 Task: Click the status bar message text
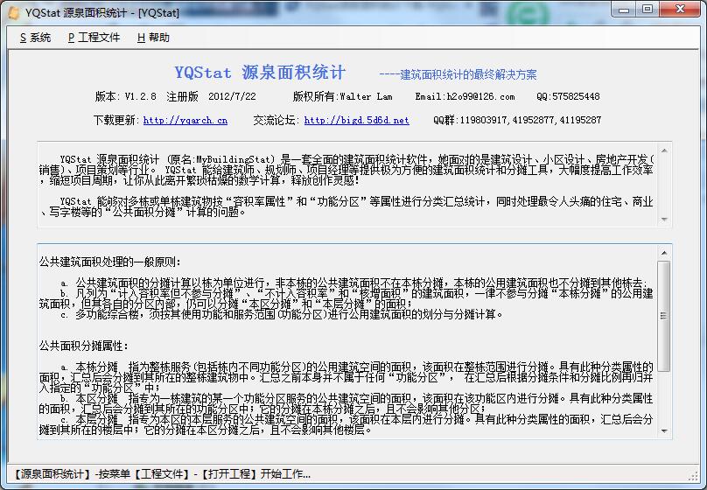tap(161, 473)
